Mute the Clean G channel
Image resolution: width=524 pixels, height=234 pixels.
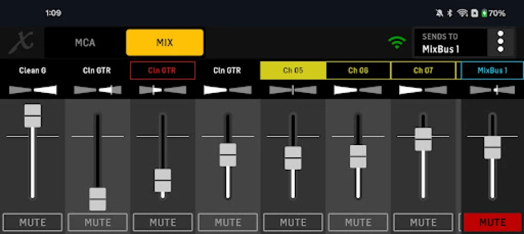[x=32, y=222]
